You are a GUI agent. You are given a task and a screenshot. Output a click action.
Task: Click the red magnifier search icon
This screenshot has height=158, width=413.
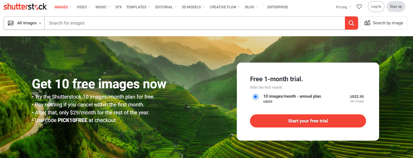(x=351, y=23)
